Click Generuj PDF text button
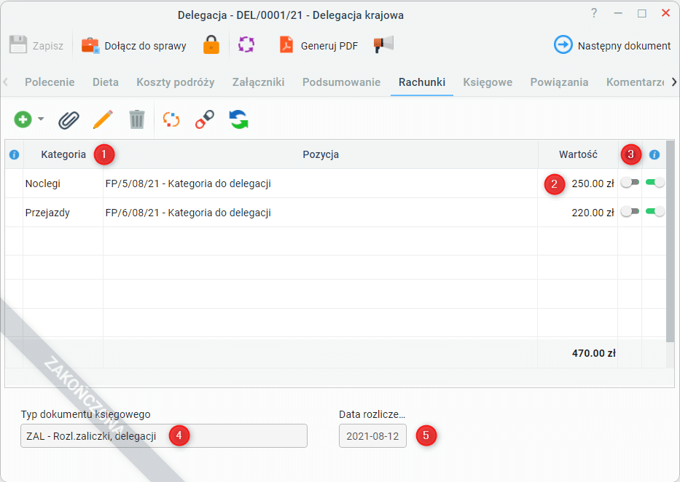Screen dimensions: 680x482 coord(329,46)
